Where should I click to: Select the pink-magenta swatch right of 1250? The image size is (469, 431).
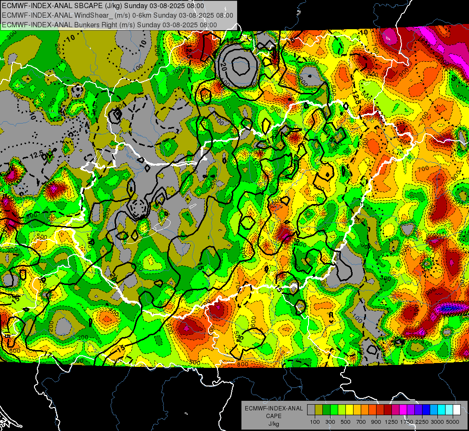pyautogui.click(x=395, y=410)
